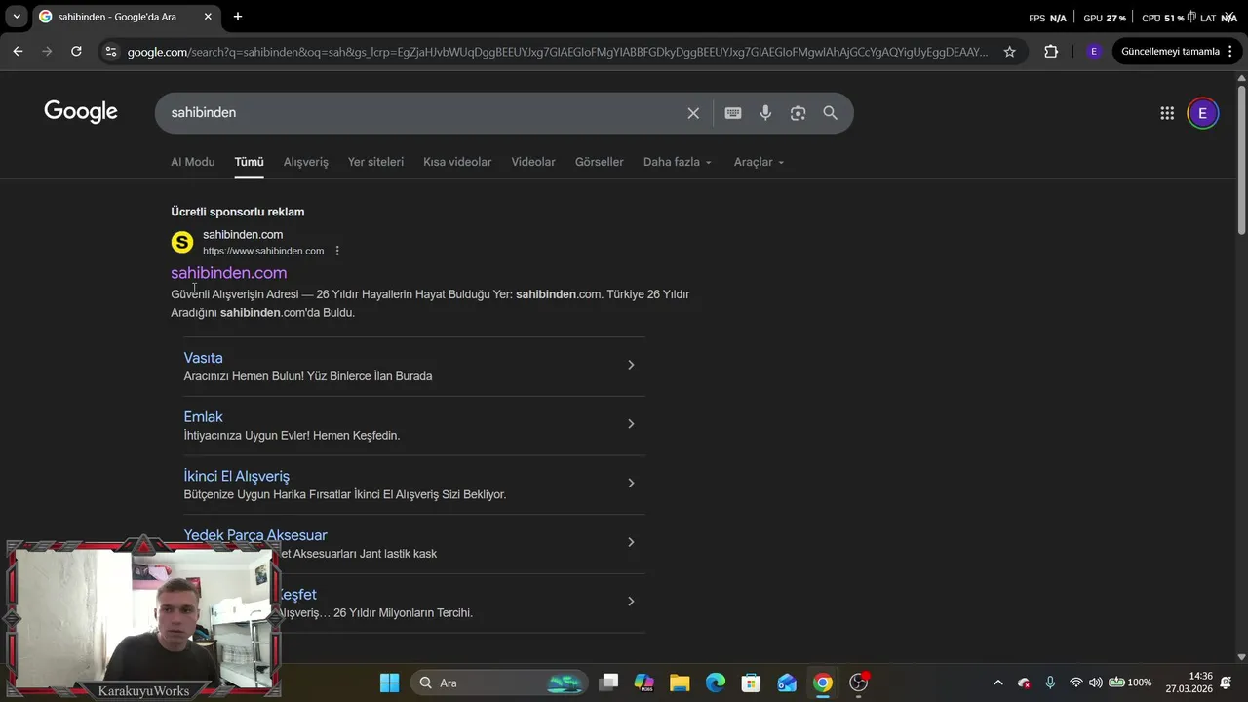The width and height of the screenshot is (1248, 702).
Task: Open Google Lens image search
Action: click(x=798, y=113)
